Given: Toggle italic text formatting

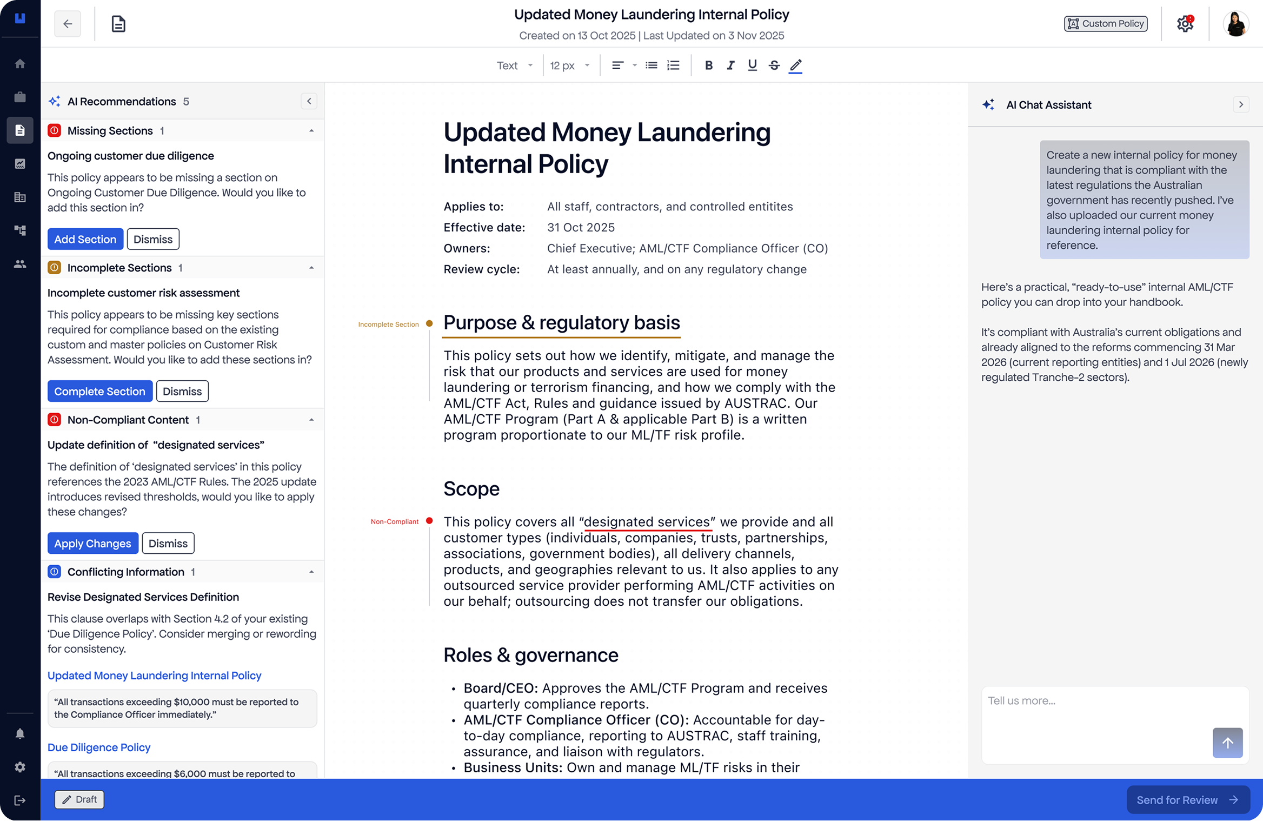Looking at the screenshot, I should [x=730, y=65].
